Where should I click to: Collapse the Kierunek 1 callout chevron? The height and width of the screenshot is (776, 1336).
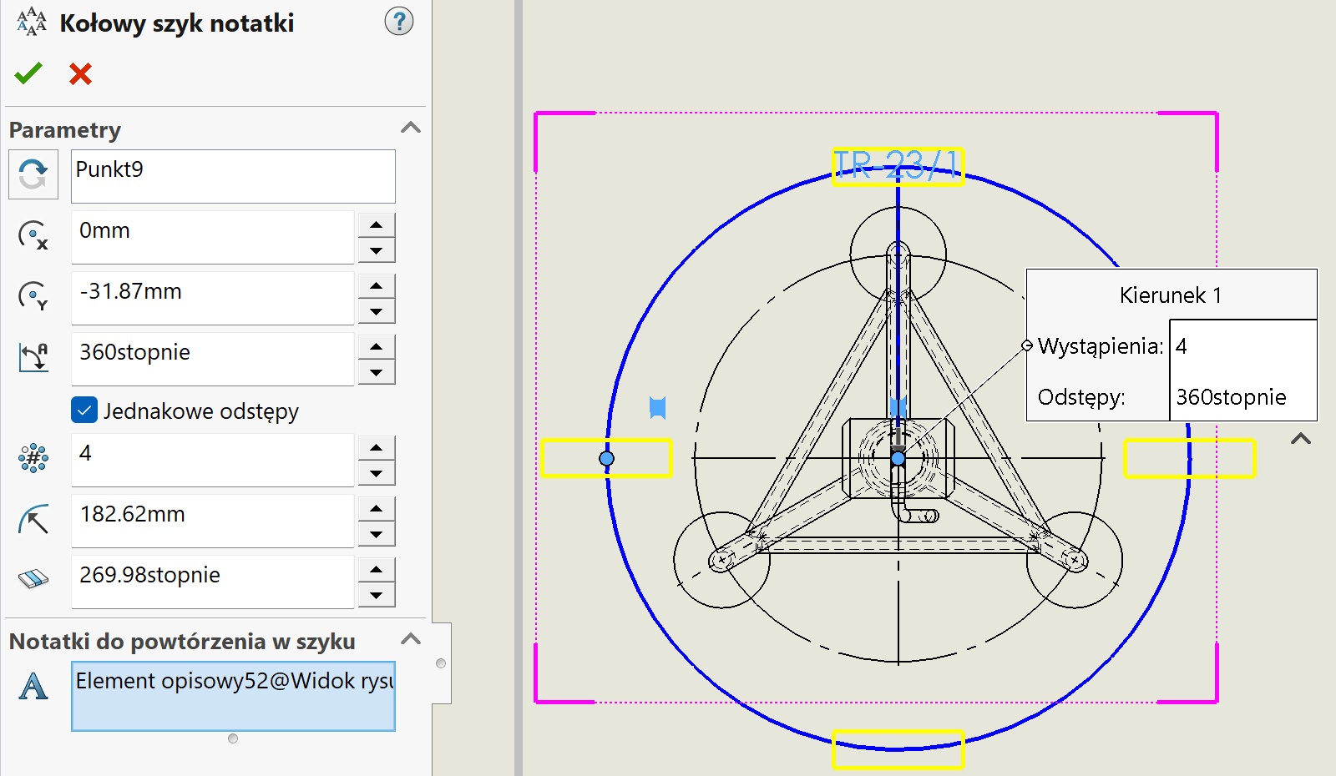click(x=1300, y=439)
